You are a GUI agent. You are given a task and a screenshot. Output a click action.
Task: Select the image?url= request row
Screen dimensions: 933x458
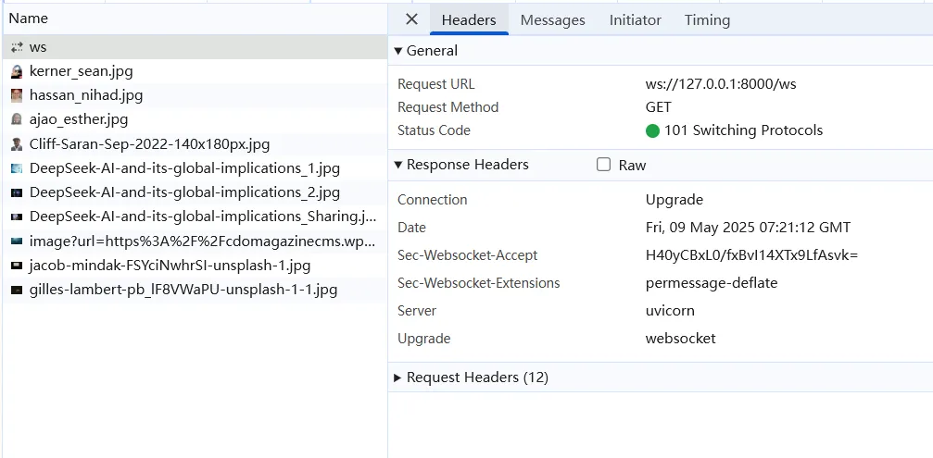202,241
